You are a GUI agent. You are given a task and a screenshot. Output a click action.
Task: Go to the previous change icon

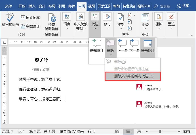[x=130, y=22]
